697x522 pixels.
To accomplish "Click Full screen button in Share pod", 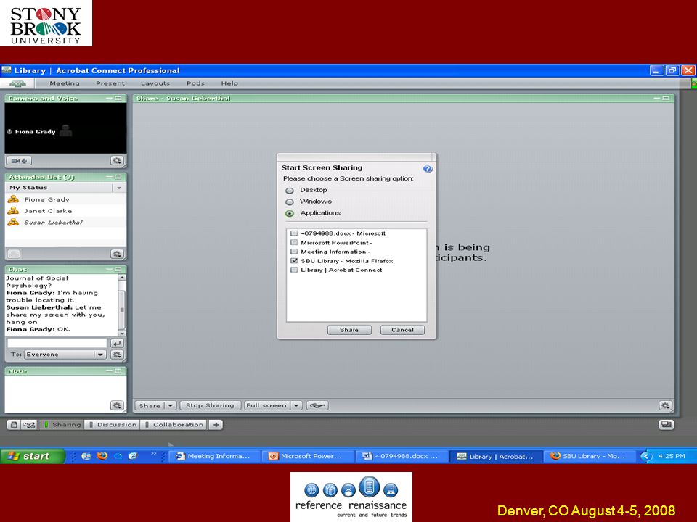I will coord(266,405).
